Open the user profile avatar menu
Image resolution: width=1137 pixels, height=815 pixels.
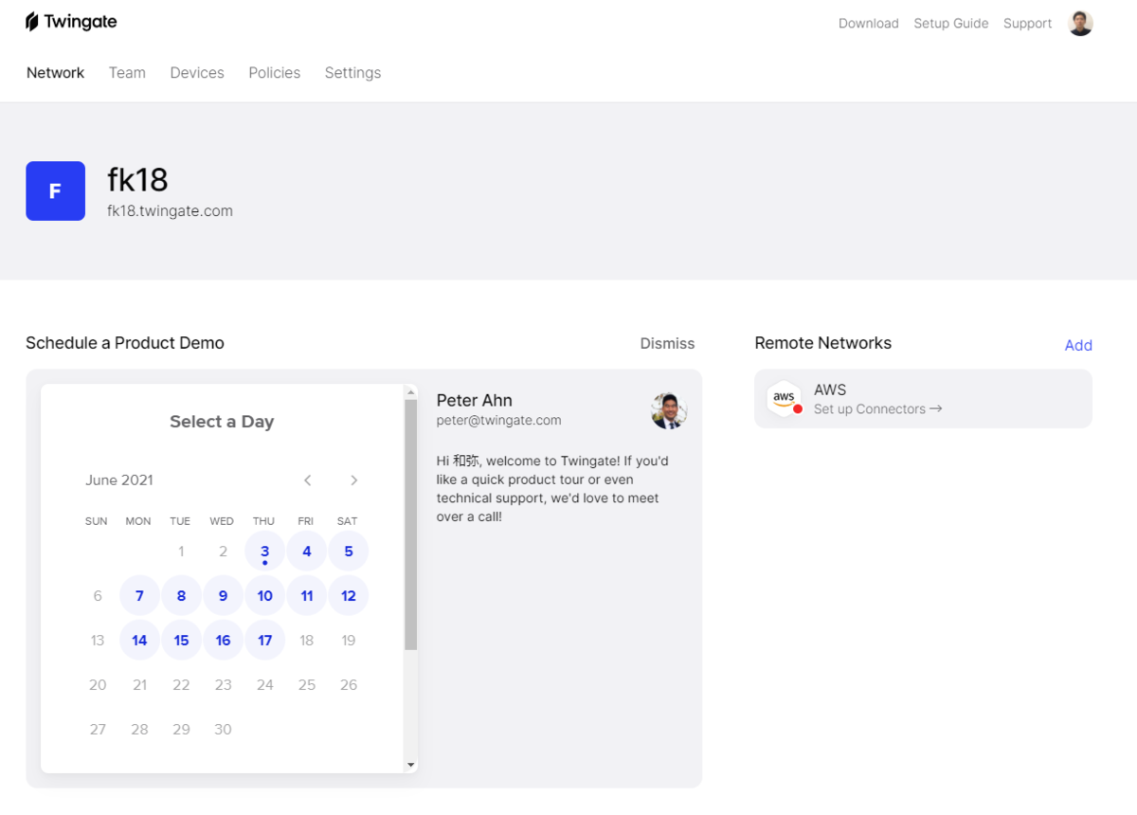(x=1080, y=24)
